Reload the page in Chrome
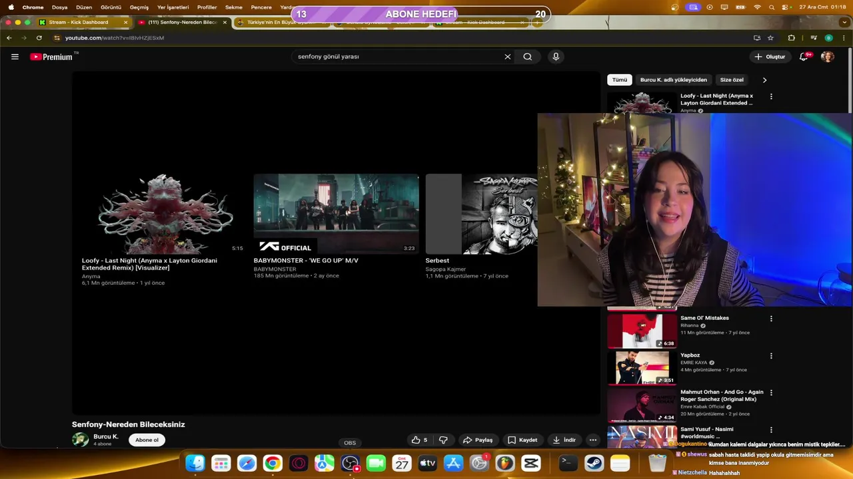This screenshot has height=479, width=853. [x=39, y=38]
